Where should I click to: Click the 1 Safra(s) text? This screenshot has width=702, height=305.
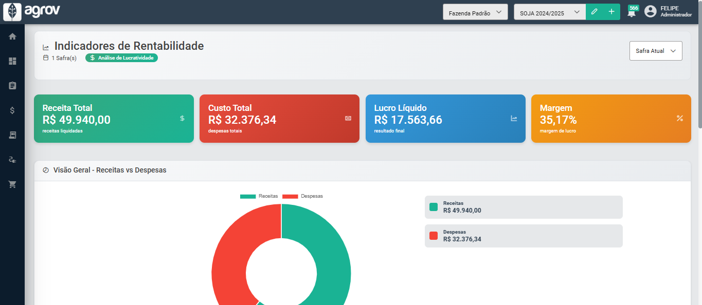(x=64, y=58)
